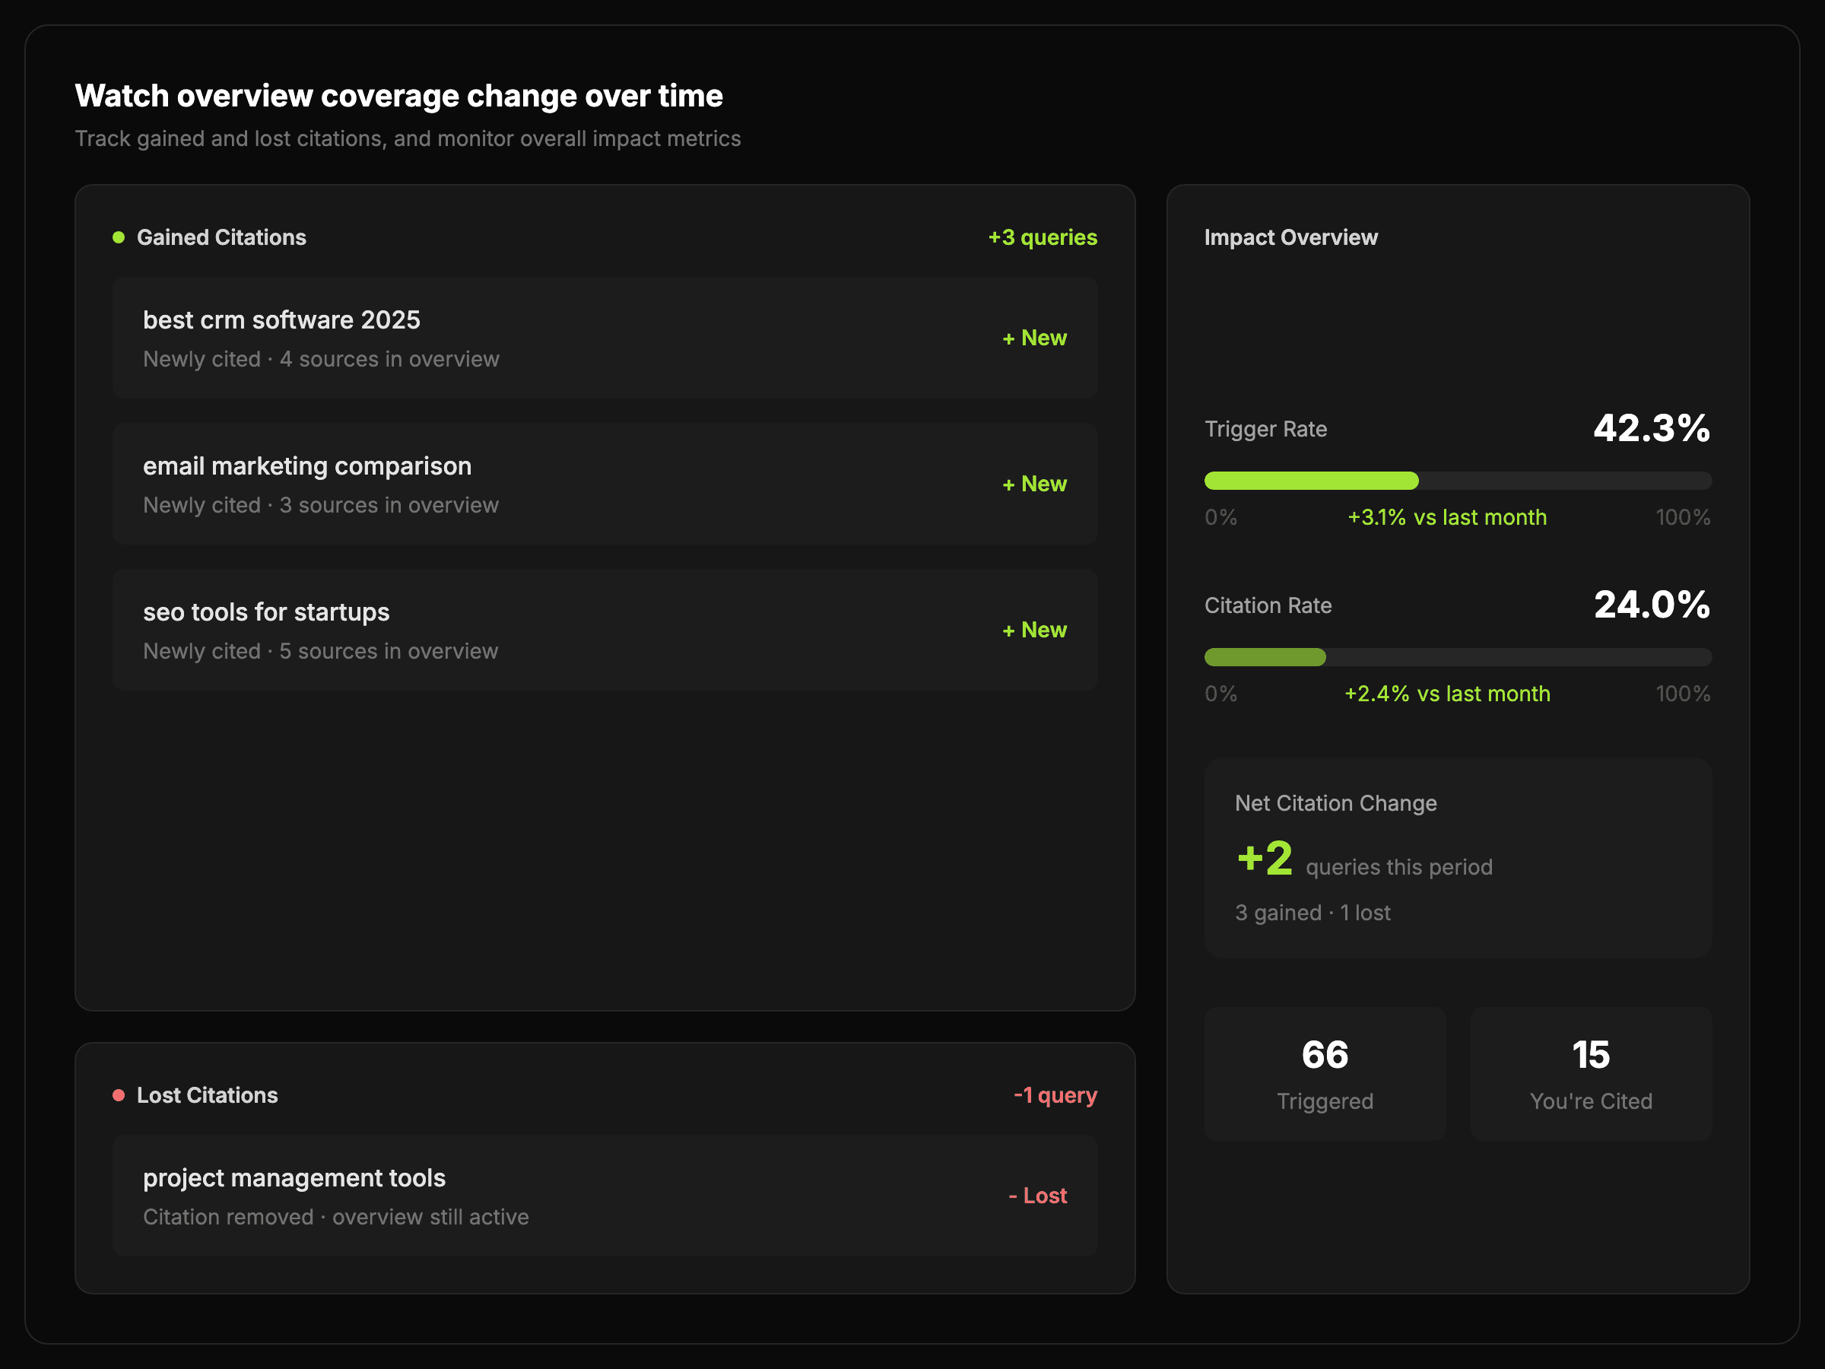Image resolution: width=1825 pixels, height=1369 pixels.
Task: Click +New badge on seo tools row
Action: point(1035,631)
